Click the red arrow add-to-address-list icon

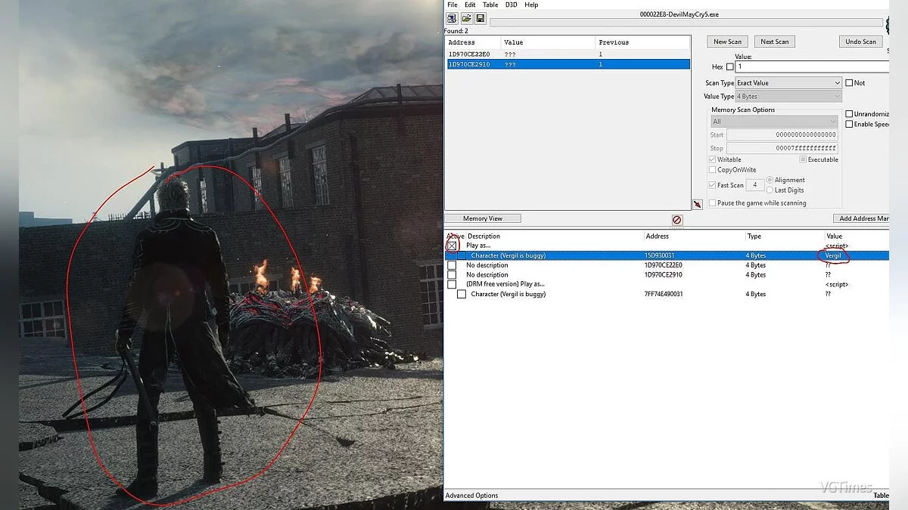pyautogui.click(x=697, y=204)
